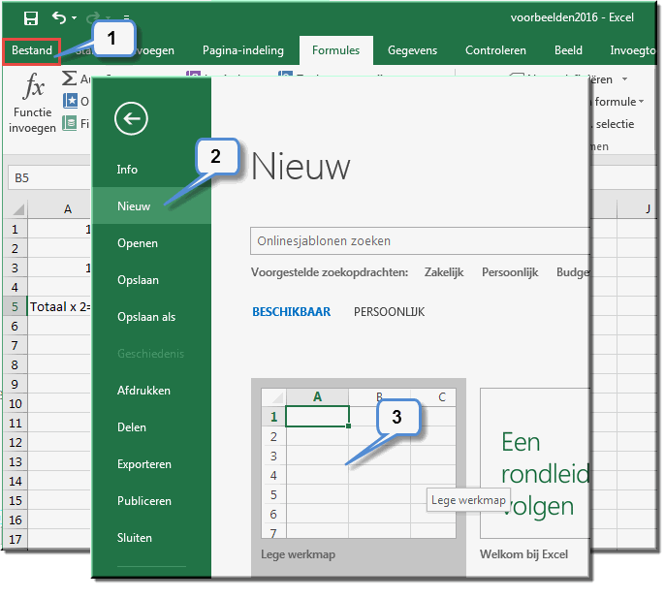Select column A header in worksheet
This screenshot has width=665, height=599.
click(x=59, y=209)
